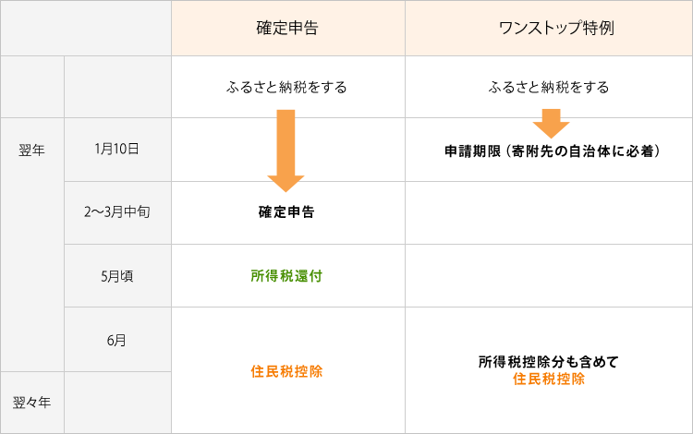Click the short orange arrow under ワンストップ特例

[x=551, y=124]
